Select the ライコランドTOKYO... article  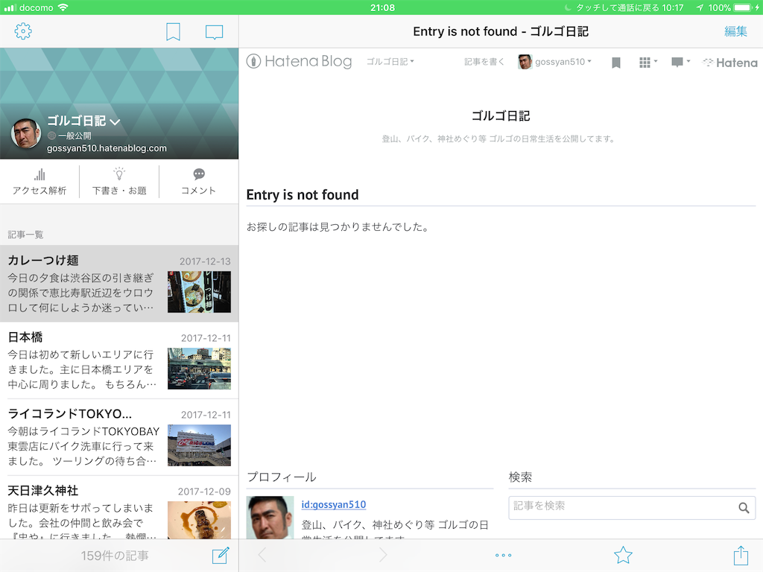(x=119, y=437)
